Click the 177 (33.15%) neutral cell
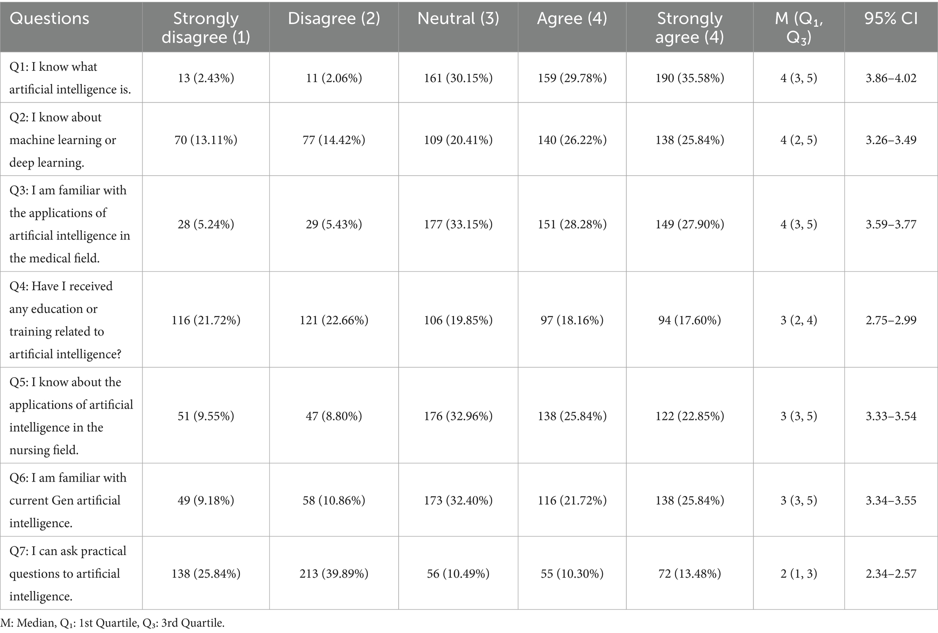Viewport: 938px width, 633px height. coord(458,224)
